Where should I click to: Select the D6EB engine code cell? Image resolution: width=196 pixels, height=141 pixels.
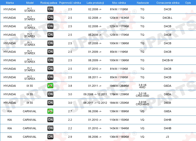pos(167,103)
